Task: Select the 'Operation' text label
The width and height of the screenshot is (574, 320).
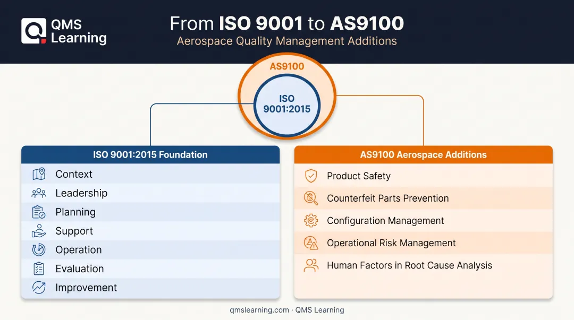Action: tap(79, 250)
